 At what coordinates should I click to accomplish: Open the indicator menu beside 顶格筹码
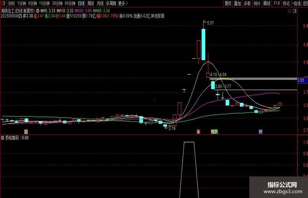[3, 138]
